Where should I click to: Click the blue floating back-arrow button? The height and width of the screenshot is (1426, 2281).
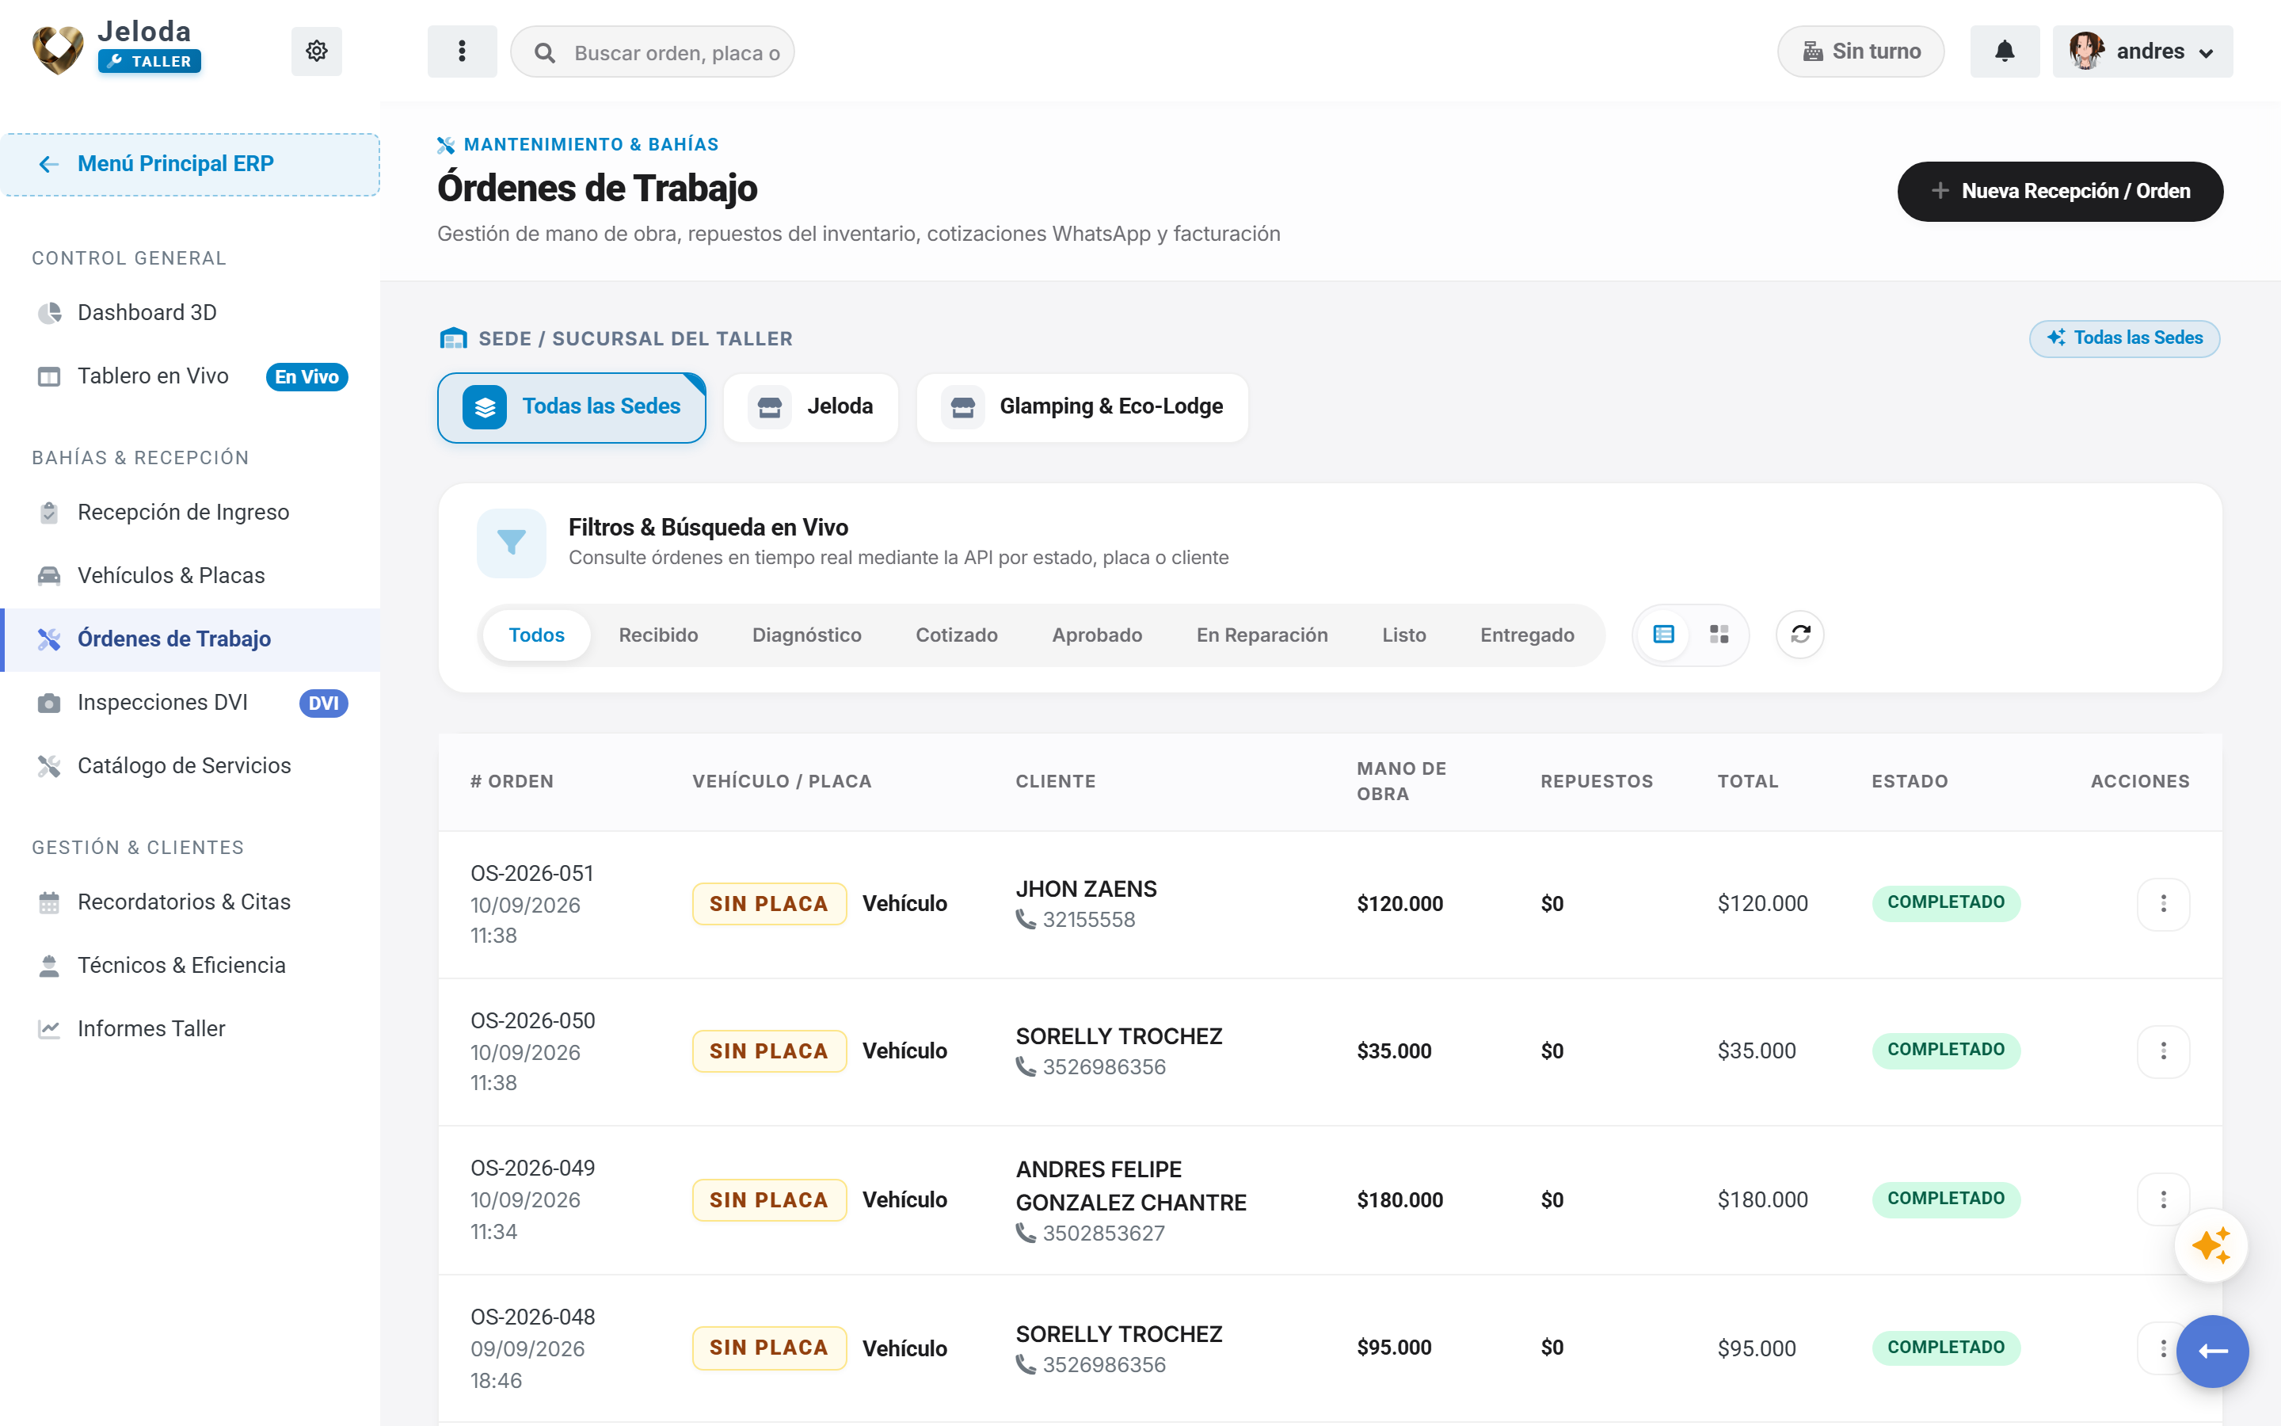pyautogui.click(x=2211, y=1351)
